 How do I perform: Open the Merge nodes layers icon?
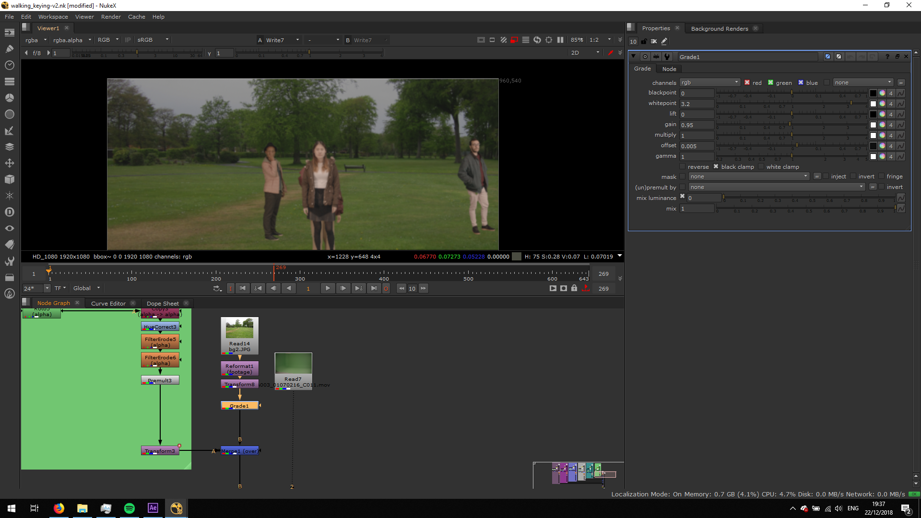tap(9, 147)
